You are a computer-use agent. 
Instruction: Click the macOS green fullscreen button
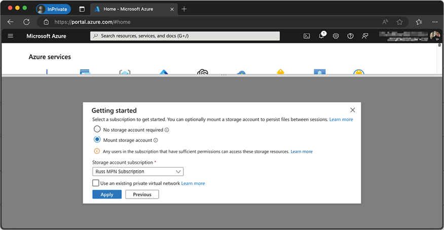tap(25, 8)
